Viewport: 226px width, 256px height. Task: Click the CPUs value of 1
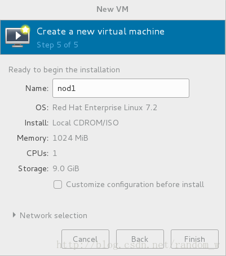point(55,153)
